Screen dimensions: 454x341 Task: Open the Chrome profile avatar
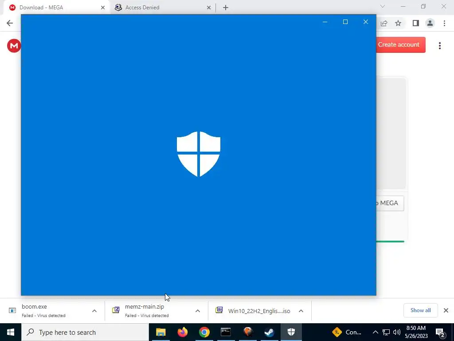point(430,23)
